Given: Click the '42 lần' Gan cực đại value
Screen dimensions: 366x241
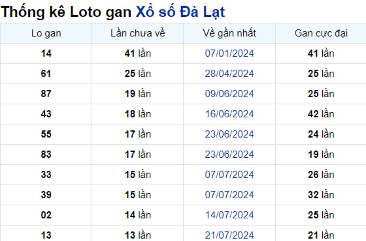Looking at the screenshot, I should click(x=321, y=114).
